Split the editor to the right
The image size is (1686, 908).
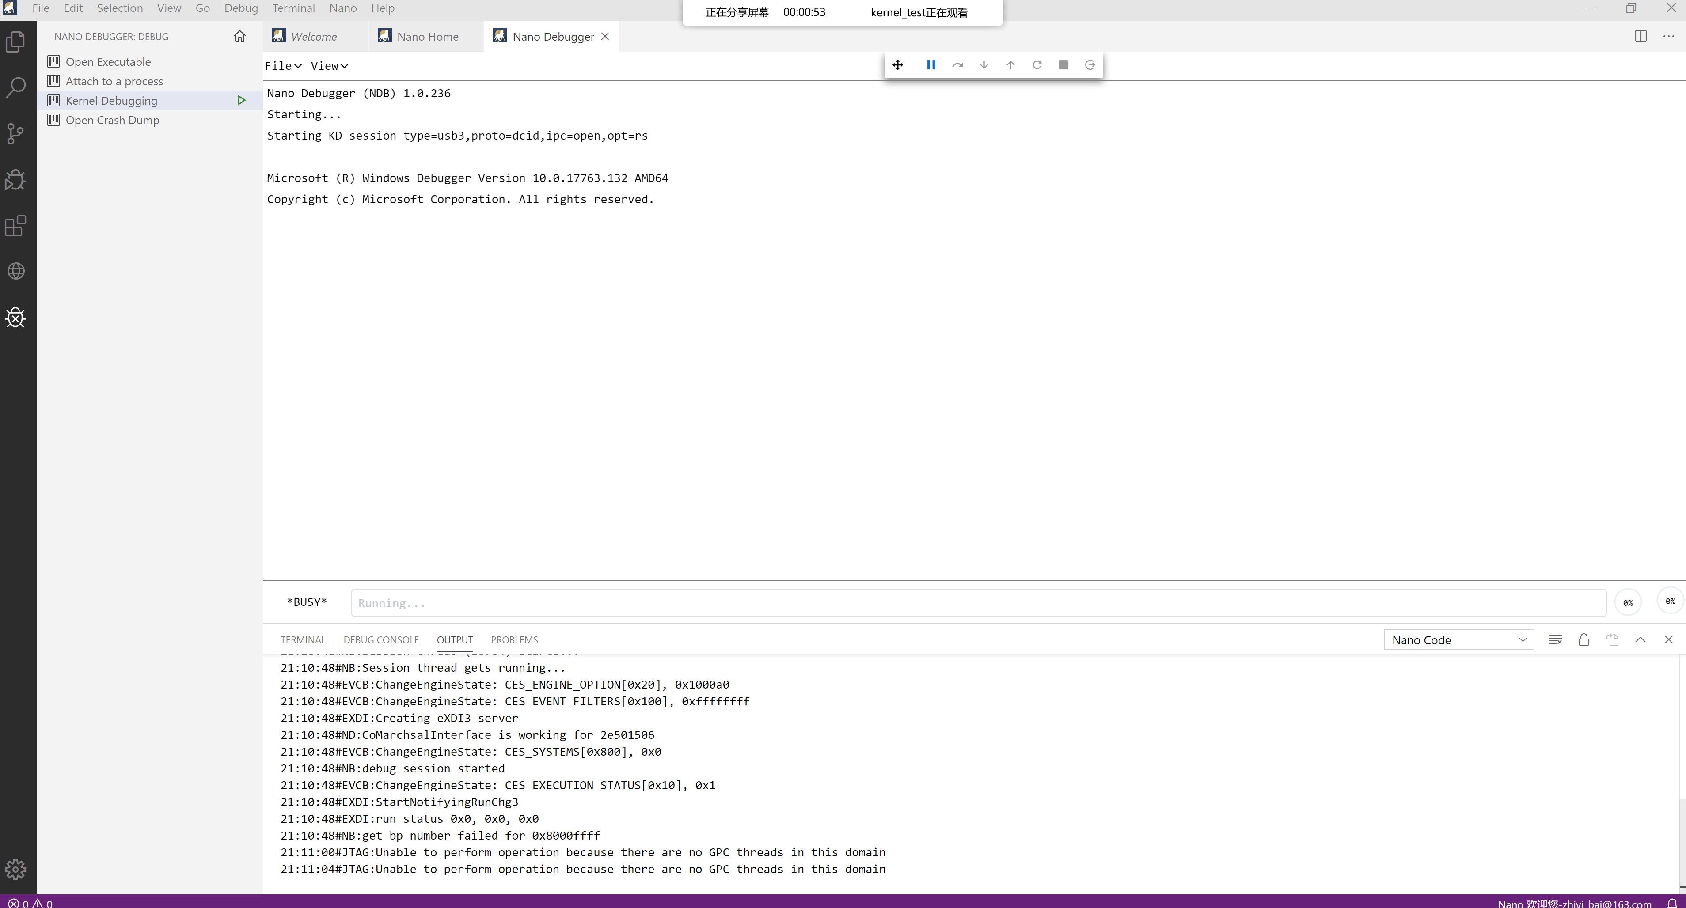[1641, 36]
